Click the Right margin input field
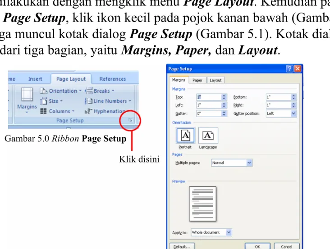 [279, 105]
